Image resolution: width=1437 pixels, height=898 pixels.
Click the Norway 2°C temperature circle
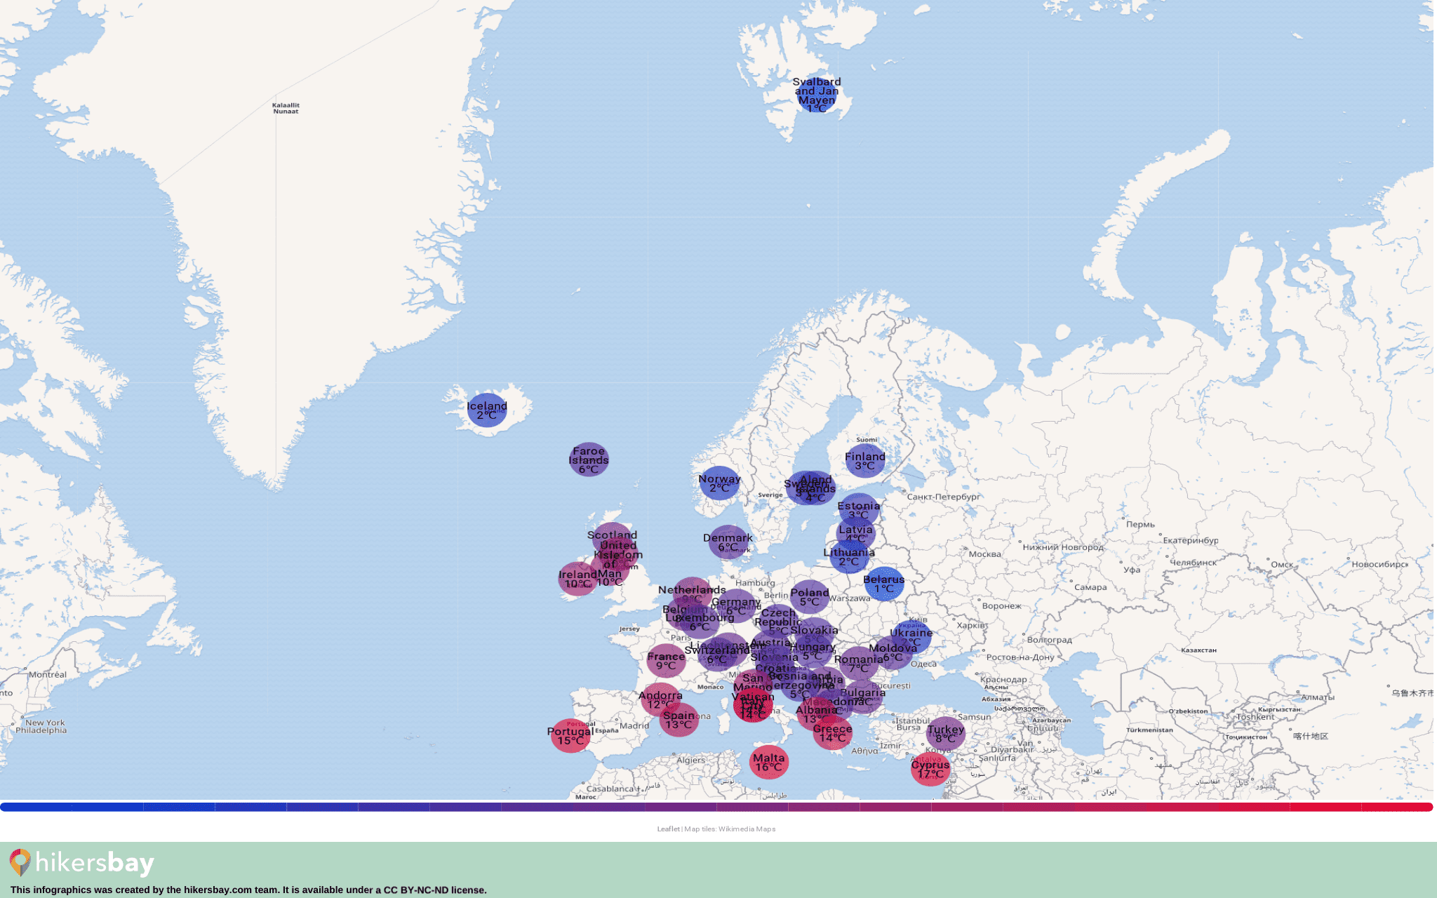pos(718,483)
